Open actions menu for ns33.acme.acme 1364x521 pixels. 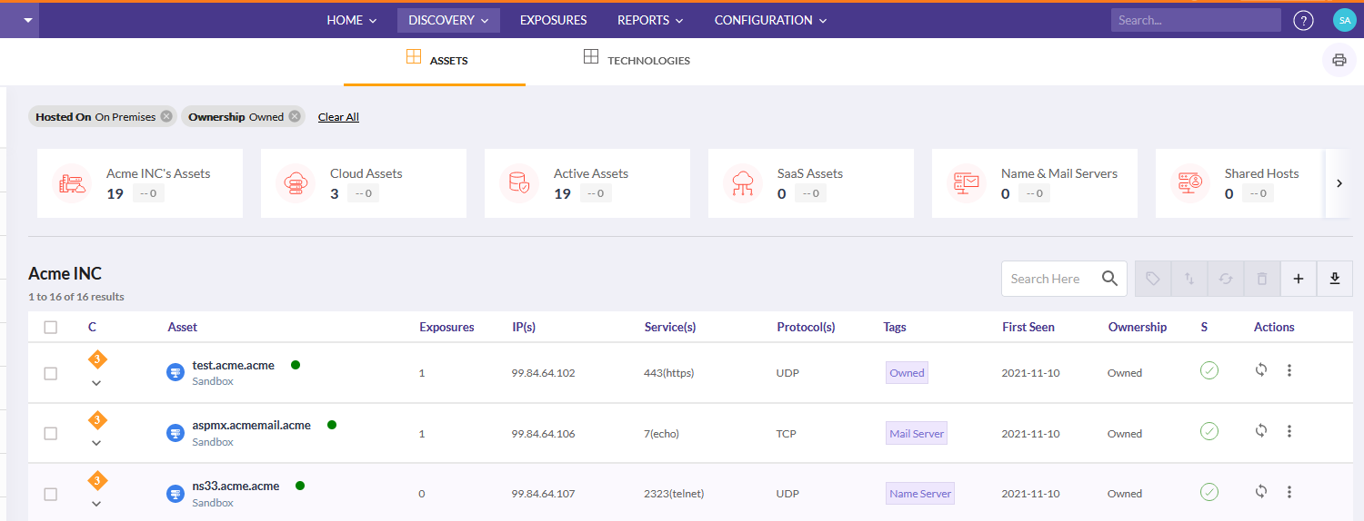(1289, 492)
